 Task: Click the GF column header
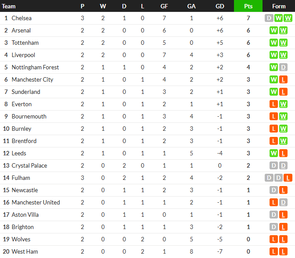164,6
